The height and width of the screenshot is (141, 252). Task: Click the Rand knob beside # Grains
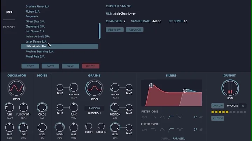pyautogui.click(x=60, y=88)
